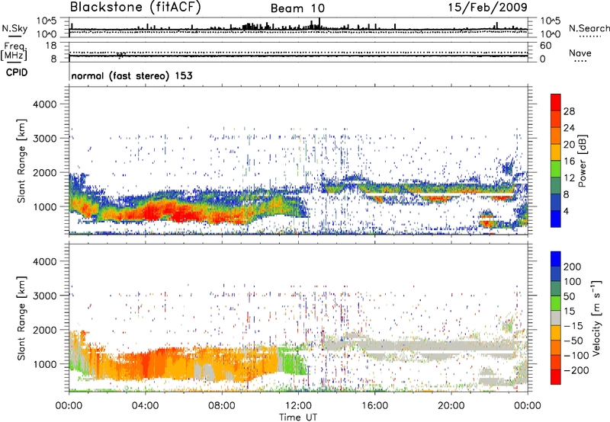Viewport: 610px width, 422px height.
Task: Click the "20:00" time tick label
Action: 451,406
